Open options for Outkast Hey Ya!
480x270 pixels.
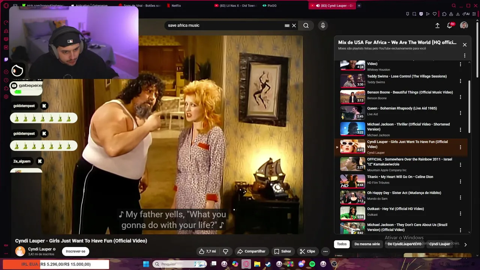pyautogui.click(x=460, y=213)
